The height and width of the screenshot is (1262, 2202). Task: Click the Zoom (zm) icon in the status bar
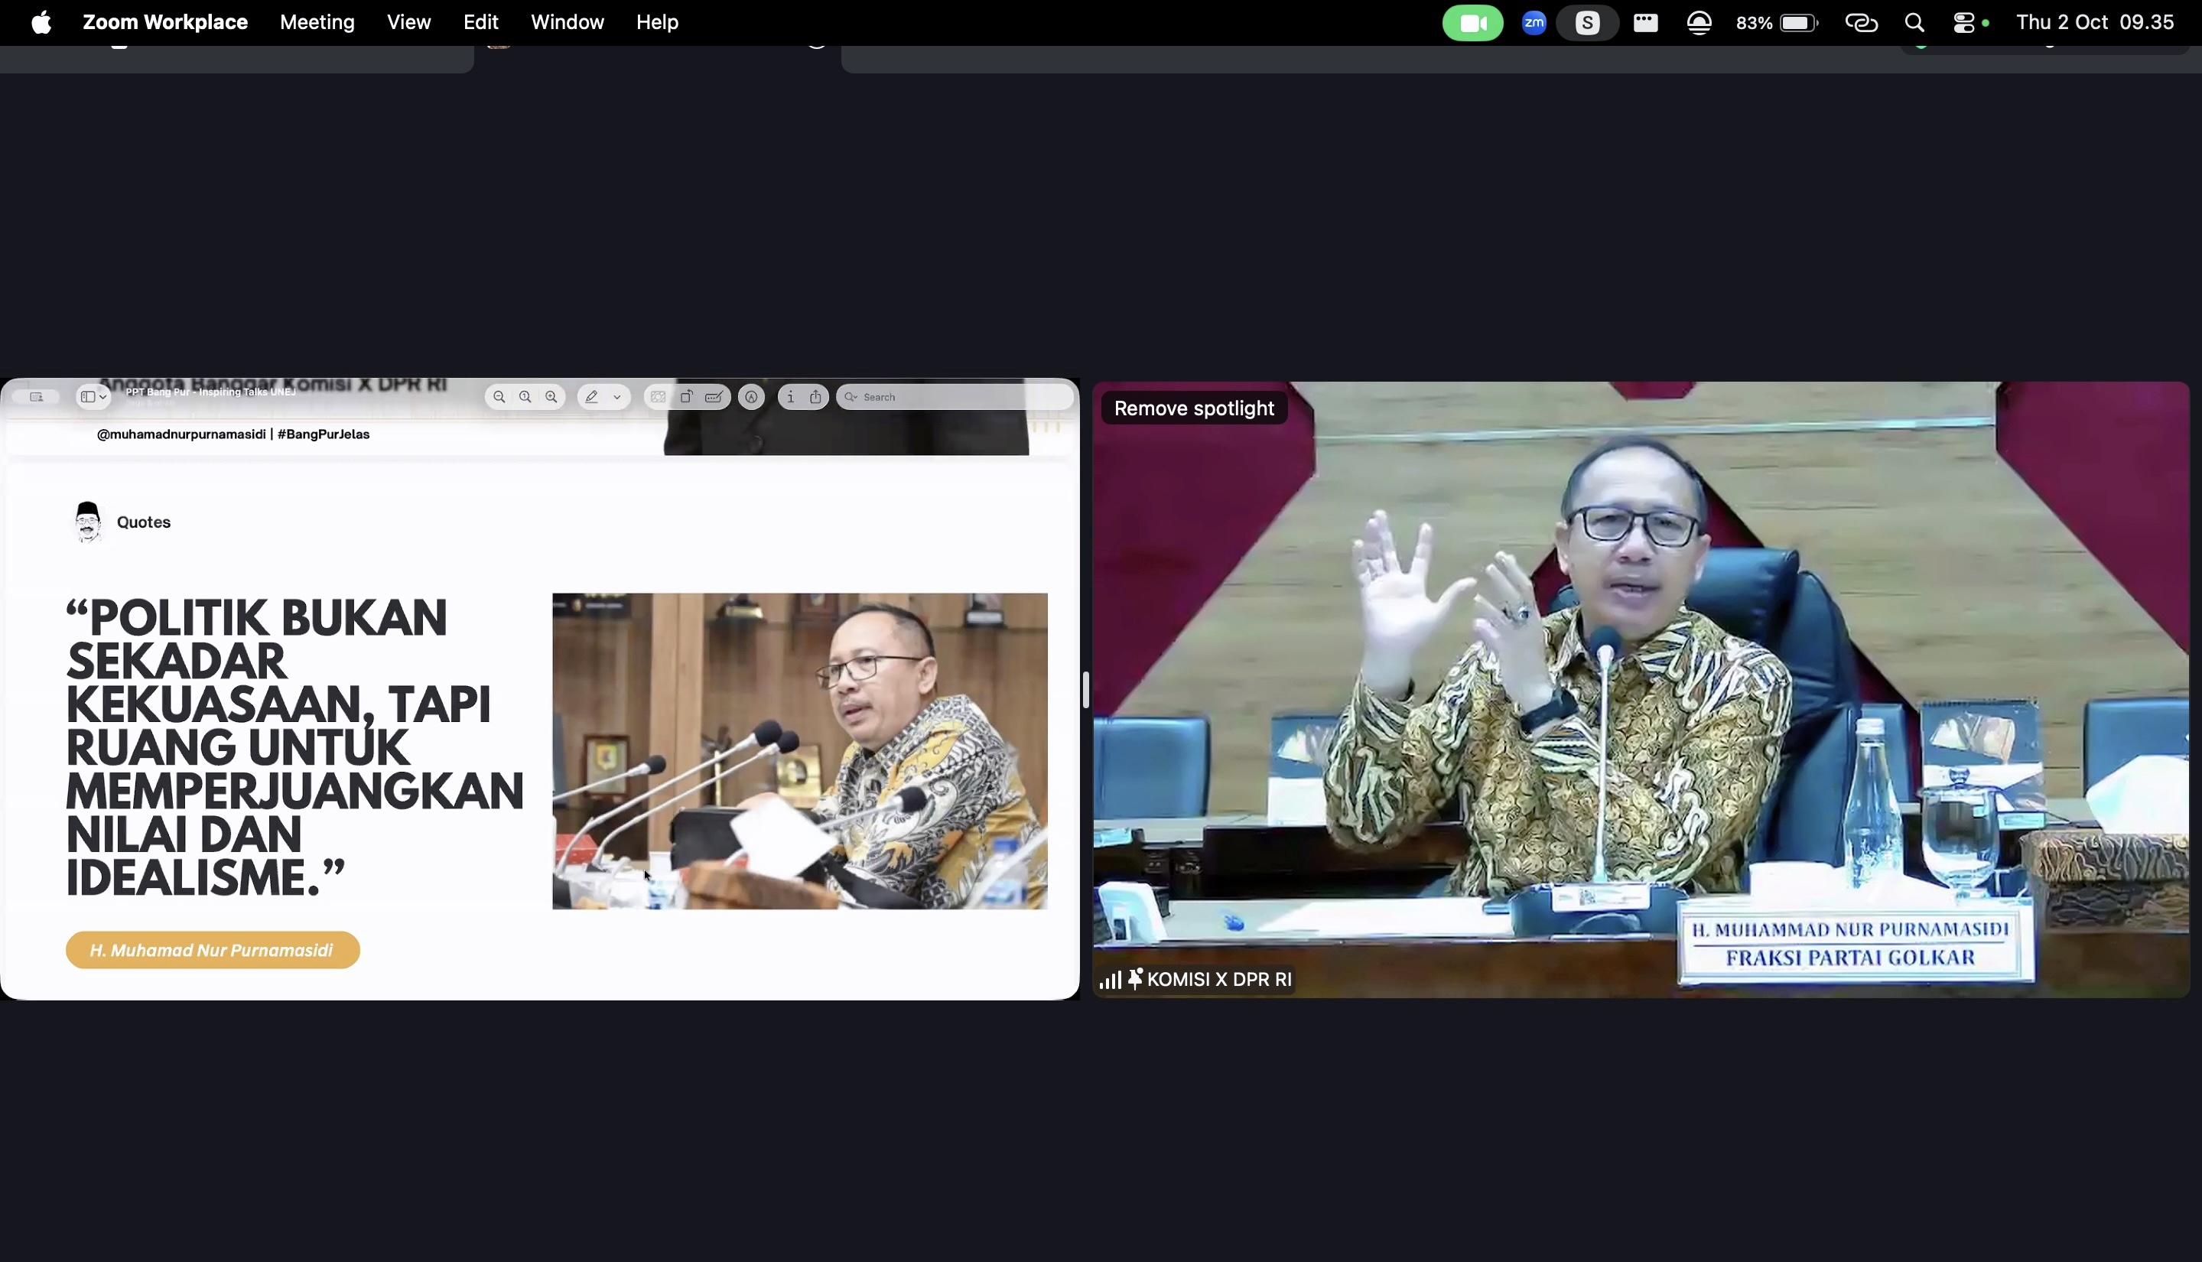(x=1533, y=21)
